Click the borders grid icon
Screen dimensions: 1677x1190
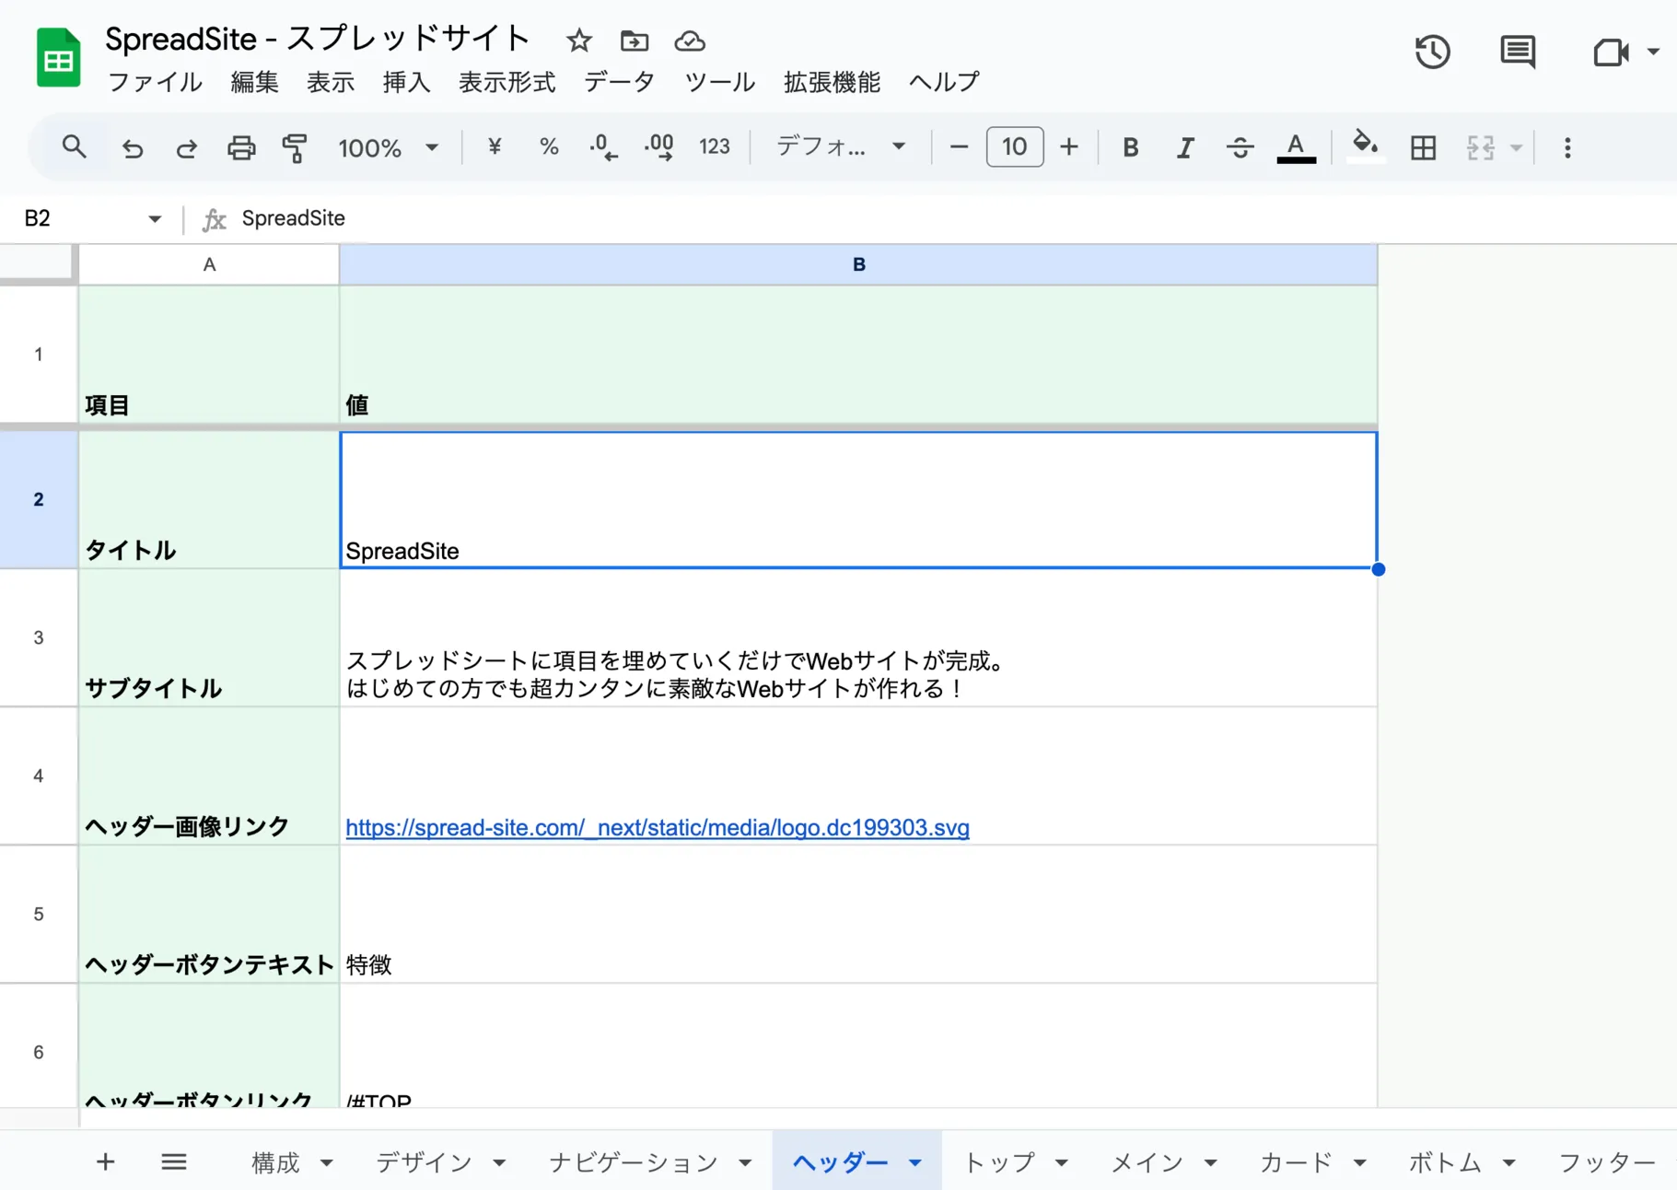pos(1423,147)
